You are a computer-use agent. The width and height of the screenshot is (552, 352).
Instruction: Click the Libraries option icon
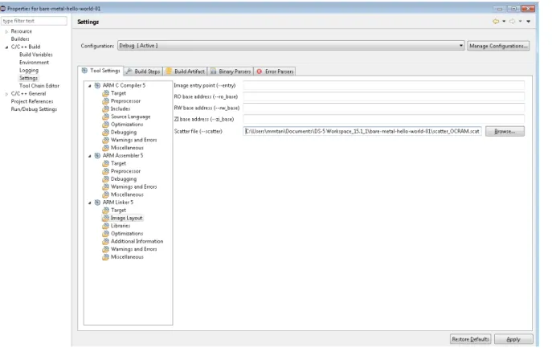105,226
